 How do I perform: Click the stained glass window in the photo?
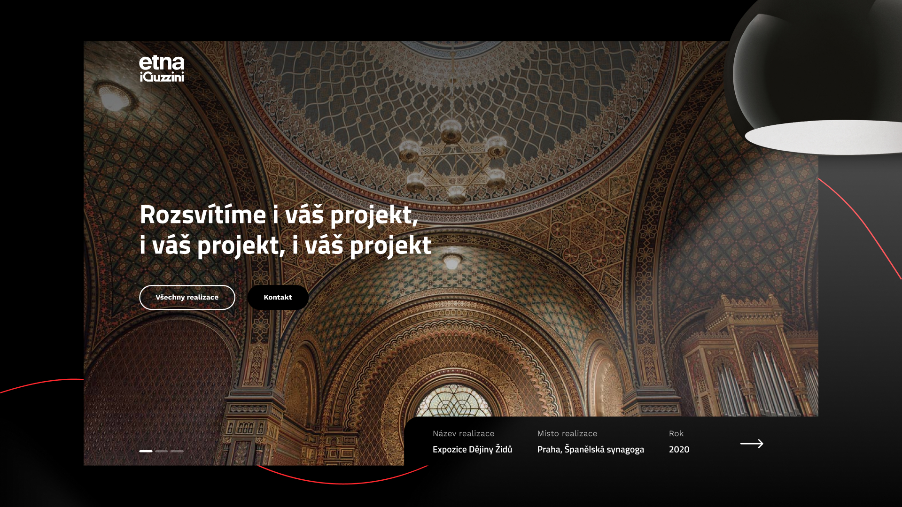(x=454, y=401)
